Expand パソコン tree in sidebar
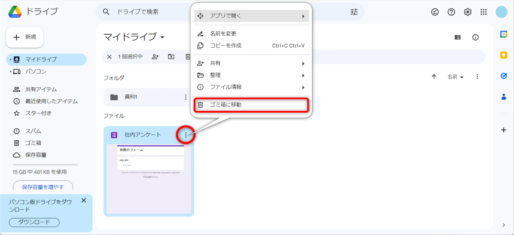 11,71
